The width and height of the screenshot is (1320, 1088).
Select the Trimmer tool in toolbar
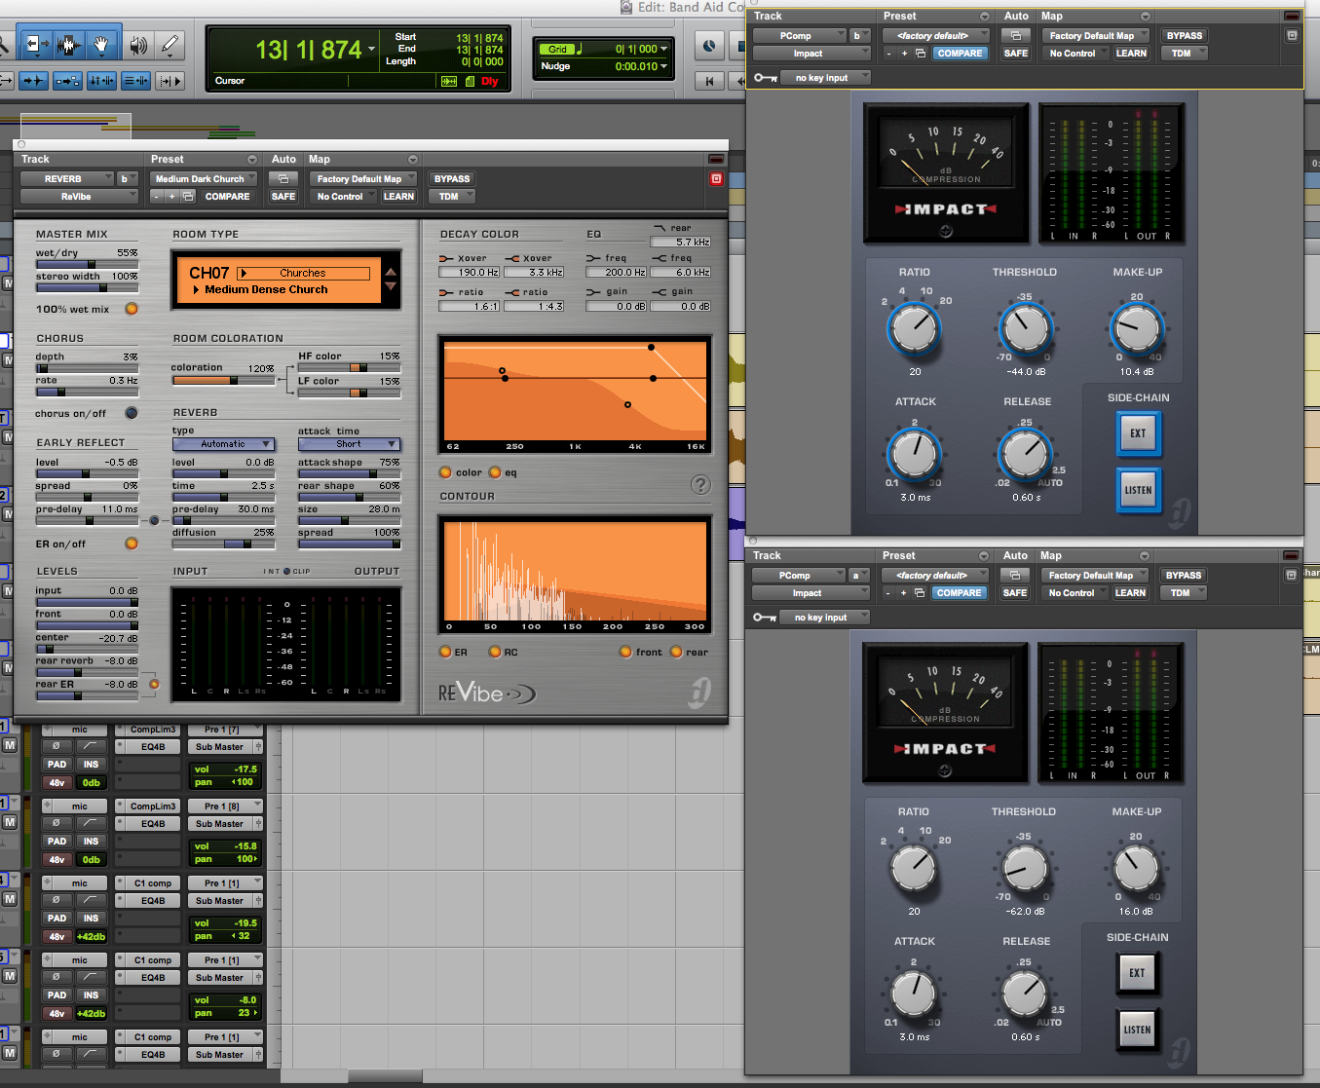38,45
